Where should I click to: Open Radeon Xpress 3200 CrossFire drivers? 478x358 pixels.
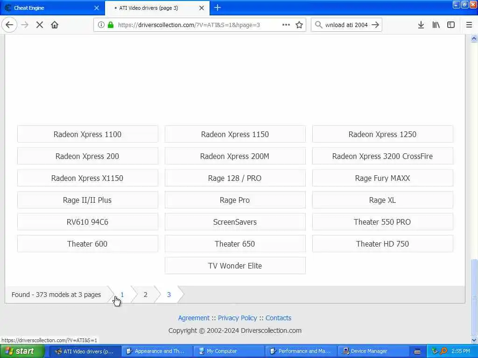tap(383, 156)
